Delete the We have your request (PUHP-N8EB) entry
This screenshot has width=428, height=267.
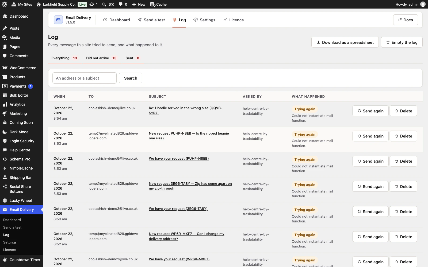click(403, 161)
